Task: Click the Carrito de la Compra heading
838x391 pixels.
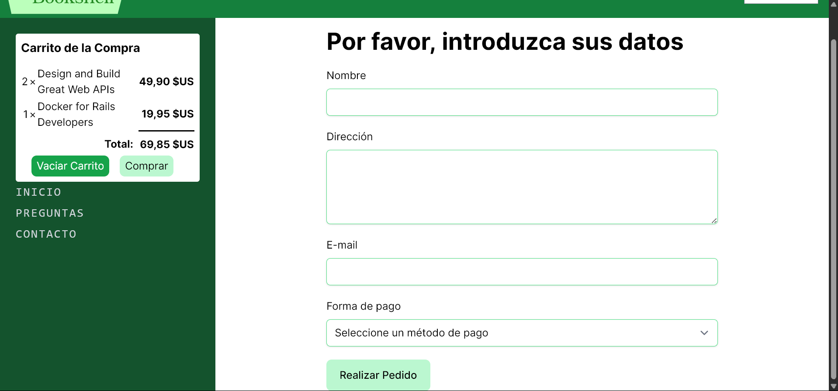Action: (80, 48)
